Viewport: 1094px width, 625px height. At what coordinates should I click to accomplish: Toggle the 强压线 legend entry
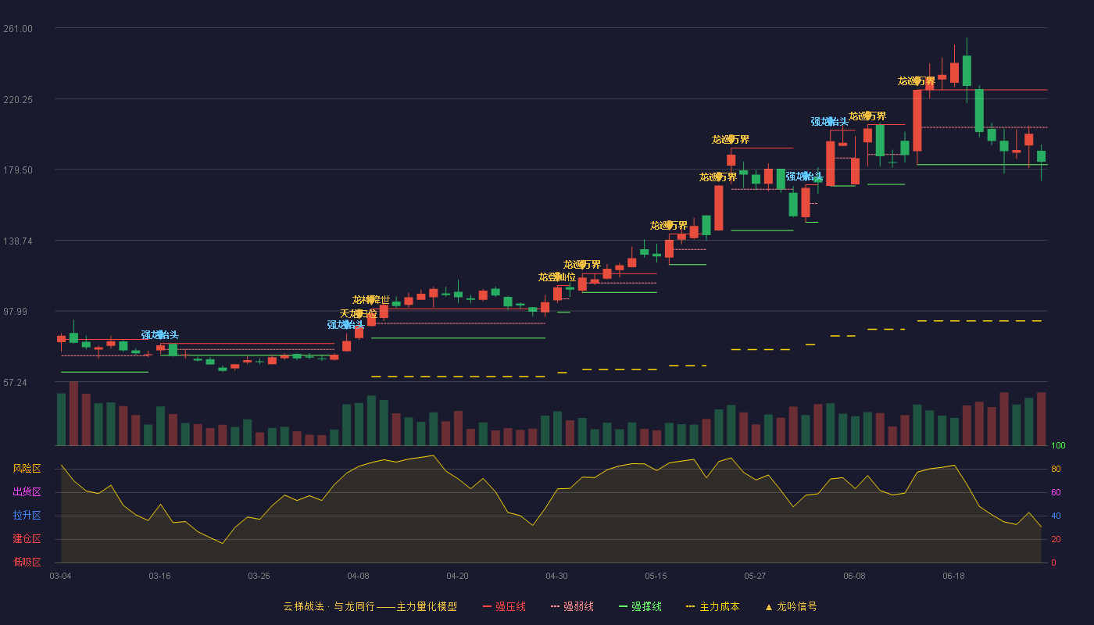(504, 606)
